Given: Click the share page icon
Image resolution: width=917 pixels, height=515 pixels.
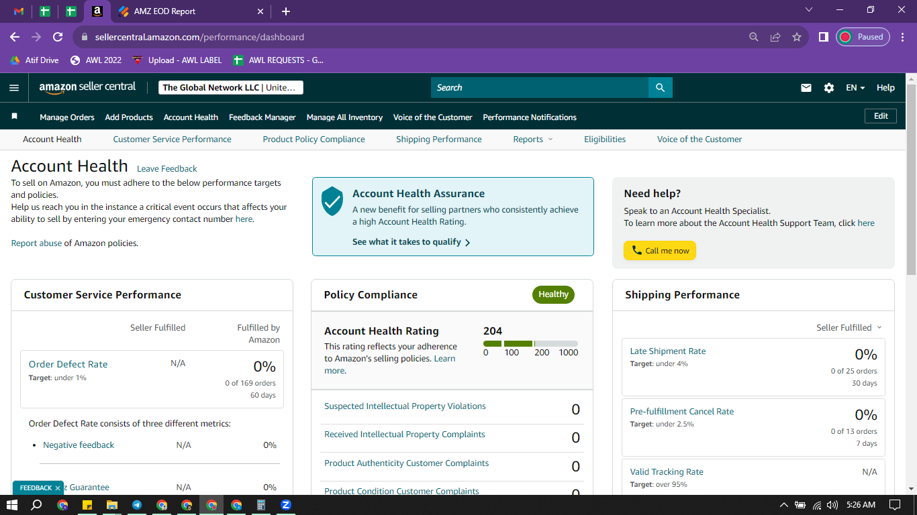Looking at the screenshot, I should [775, 37].
